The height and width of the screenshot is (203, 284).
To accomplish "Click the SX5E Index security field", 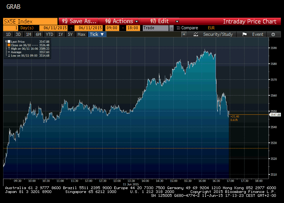I will 30,22.
